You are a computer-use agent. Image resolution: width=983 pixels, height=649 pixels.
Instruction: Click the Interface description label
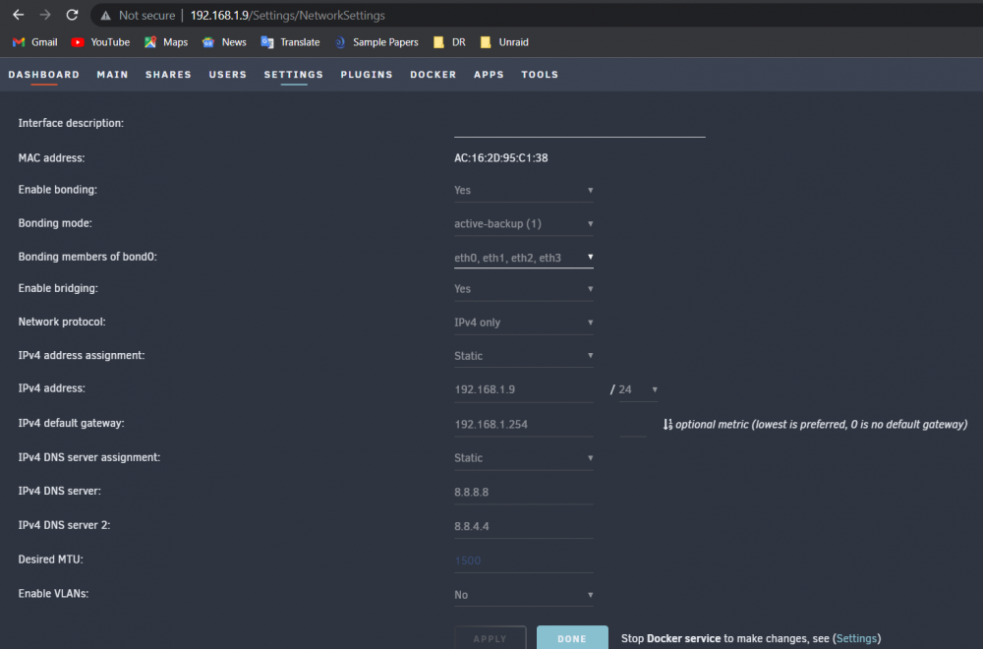point(71,123)
